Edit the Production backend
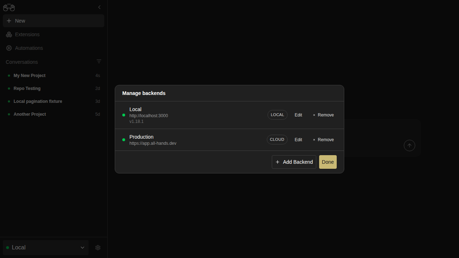 click(x=298, y=140)
